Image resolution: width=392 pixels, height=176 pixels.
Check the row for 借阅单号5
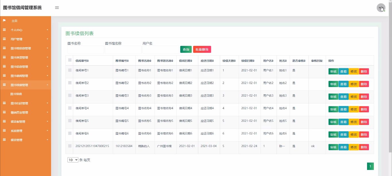click(70, 120)
